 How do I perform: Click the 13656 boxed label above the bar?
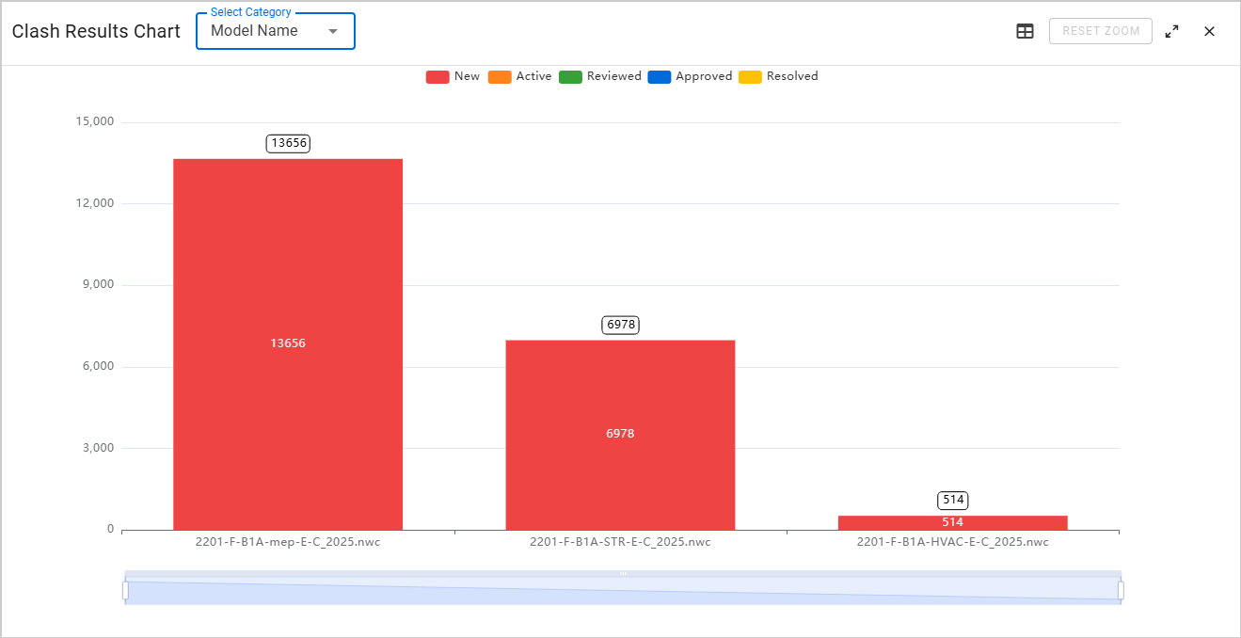[288, 143]
